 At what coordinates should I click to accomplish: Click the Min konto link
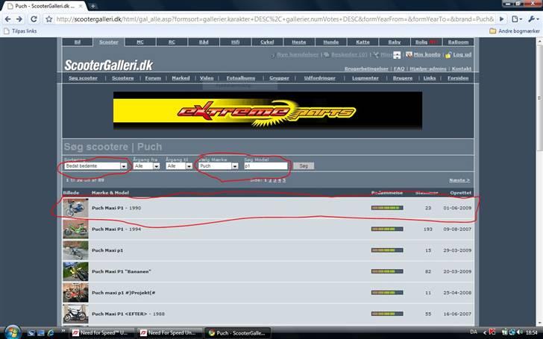click(427, 54)
